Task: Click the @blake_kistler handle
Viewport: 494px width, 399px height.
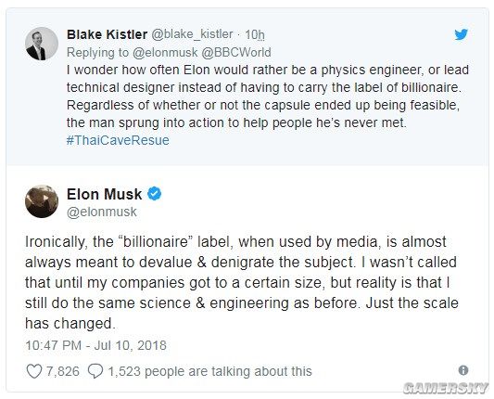Action: [x=192, y=34]
